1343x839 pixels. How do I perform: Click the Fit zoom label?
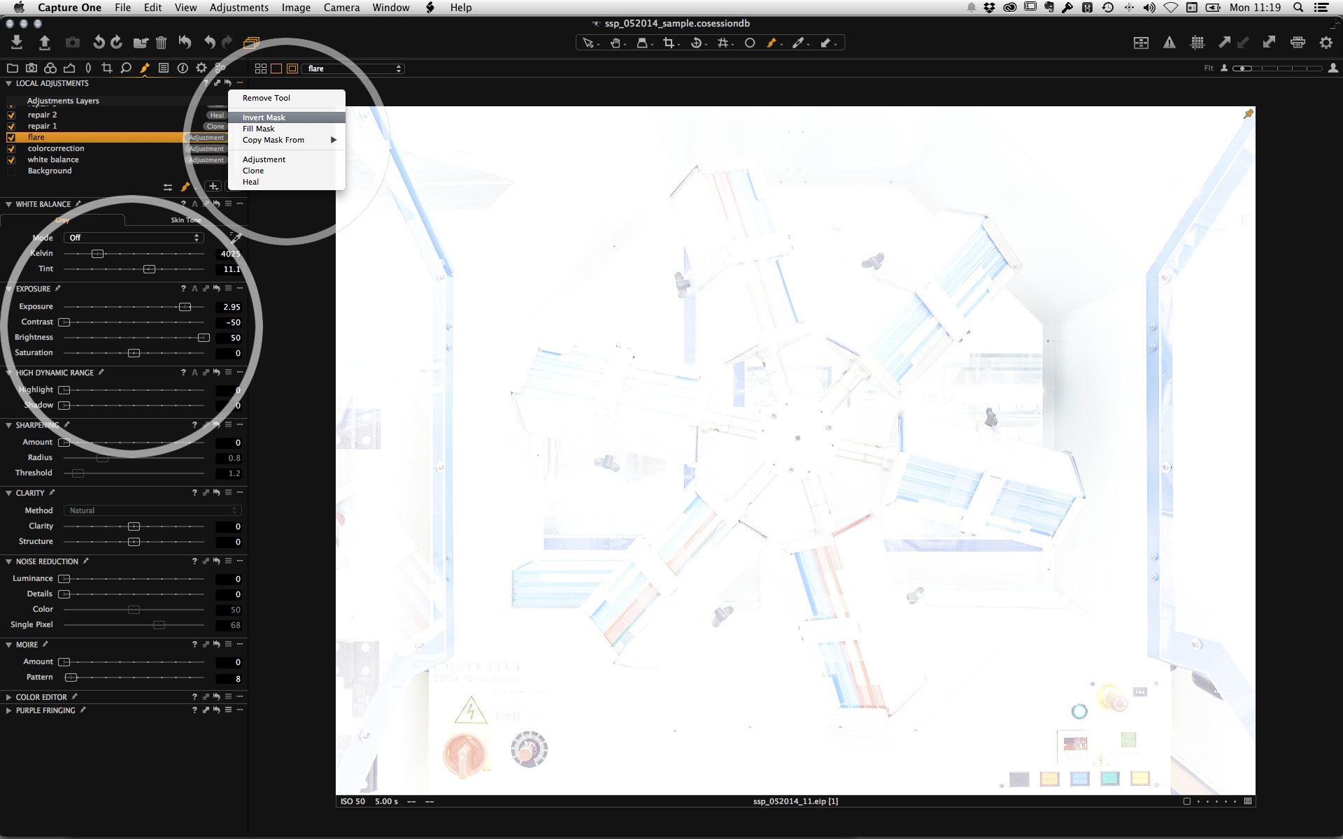[1209, 69]
